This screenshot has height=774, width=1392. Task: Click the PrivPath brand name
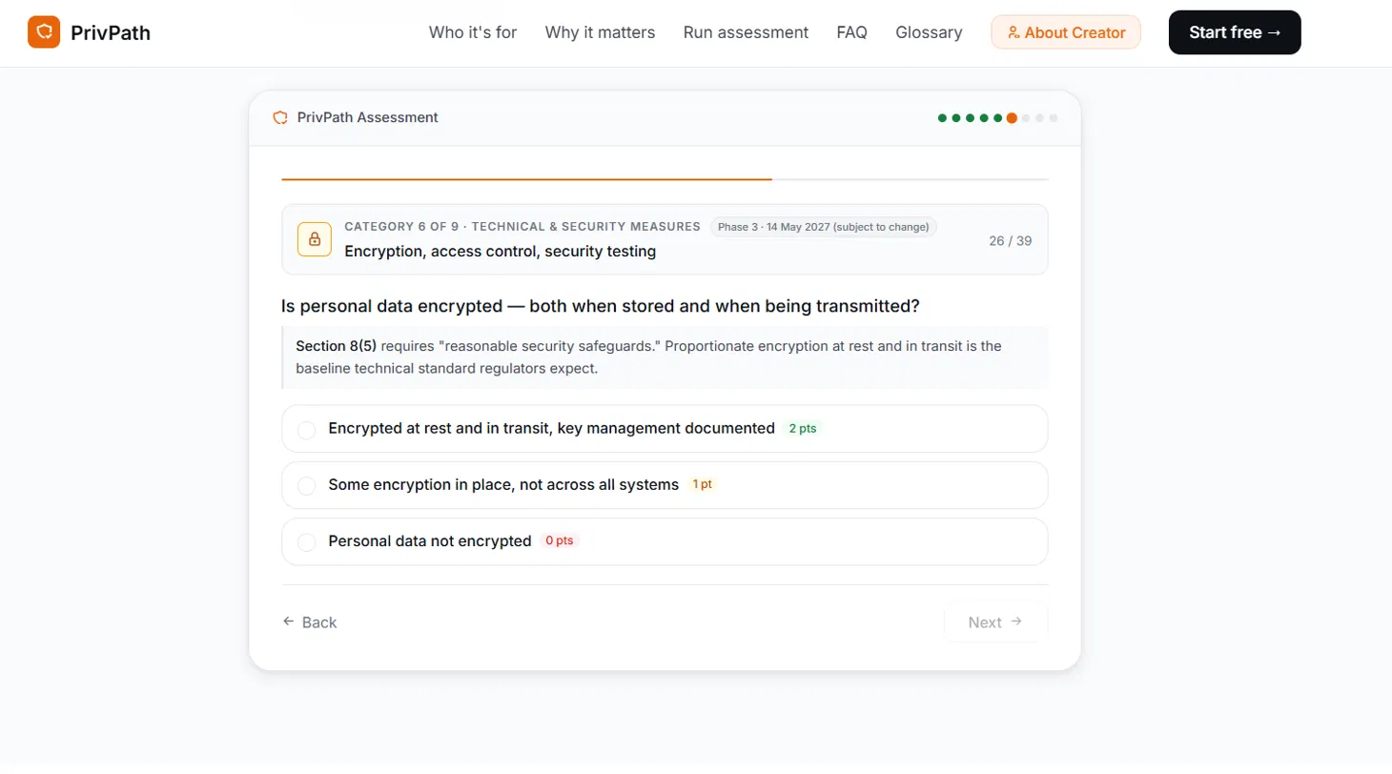tap(111, 33)
